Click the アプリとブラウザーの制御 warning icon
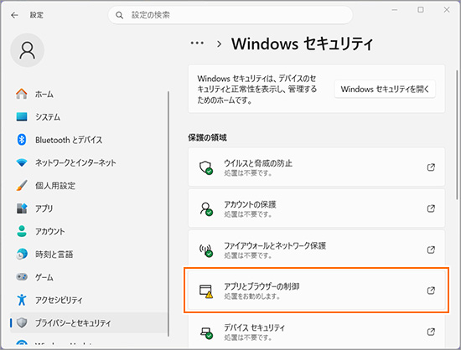Viewport: 461px width, 350px height. pyautogui.click(x=206, y=291)
